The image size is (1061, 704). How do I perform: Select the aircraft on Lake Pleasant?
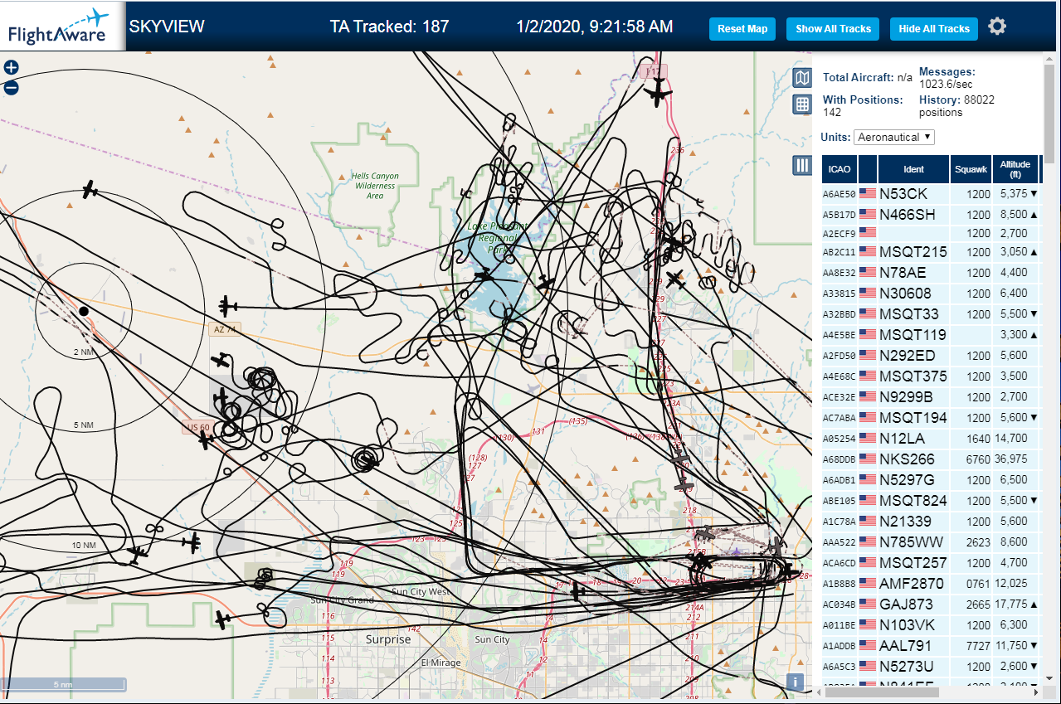(484, 275)
